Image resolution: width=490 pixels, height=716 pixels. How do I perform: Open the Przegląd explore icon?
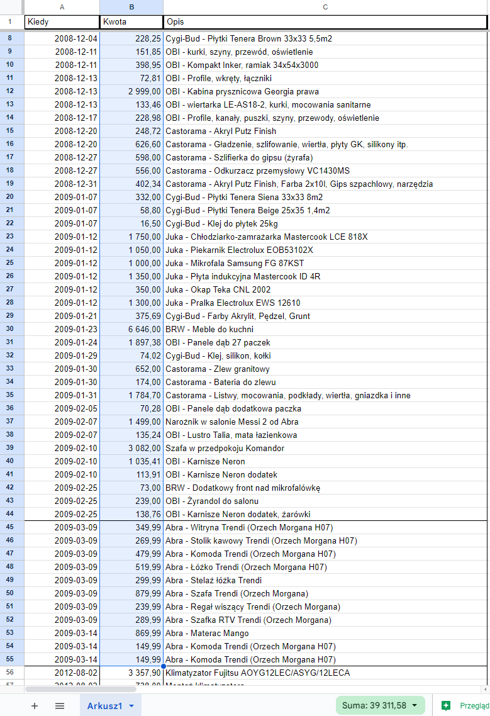446,705
